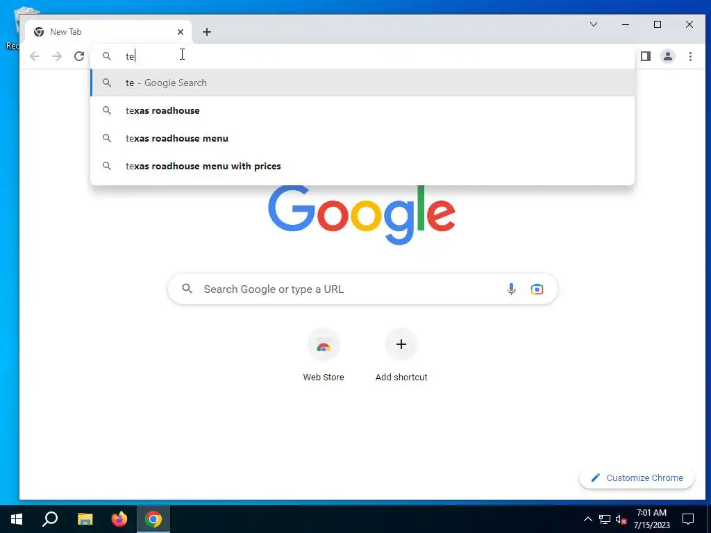Open the clock showing 7:01 AM
711x533 pixels.
[651, 519]
